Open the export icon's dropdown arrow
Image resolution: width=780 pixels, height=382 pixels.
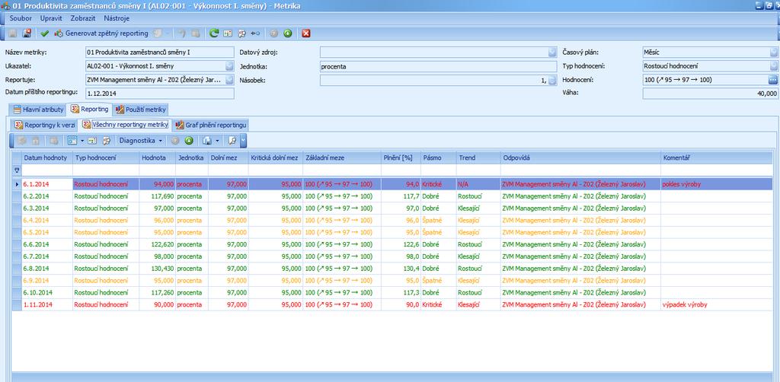(x=218, y=141)
